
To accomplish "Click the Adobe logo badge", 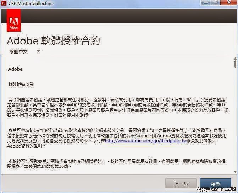I will pos(14,20).
